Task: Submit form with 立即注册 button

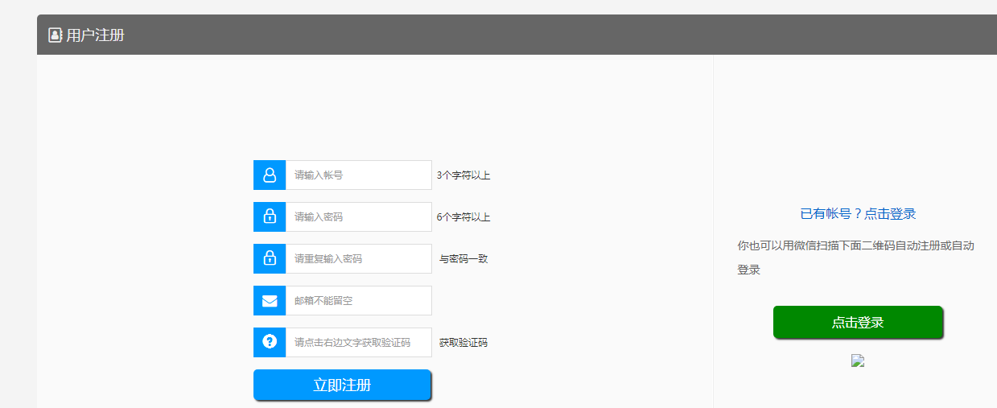Action: tap(342, 385)
